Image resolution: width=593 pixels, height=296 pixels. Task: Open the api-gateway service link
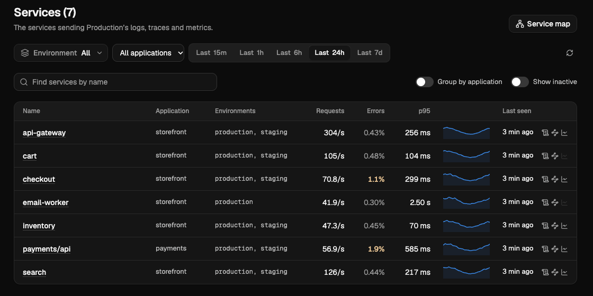pos(44,133)
